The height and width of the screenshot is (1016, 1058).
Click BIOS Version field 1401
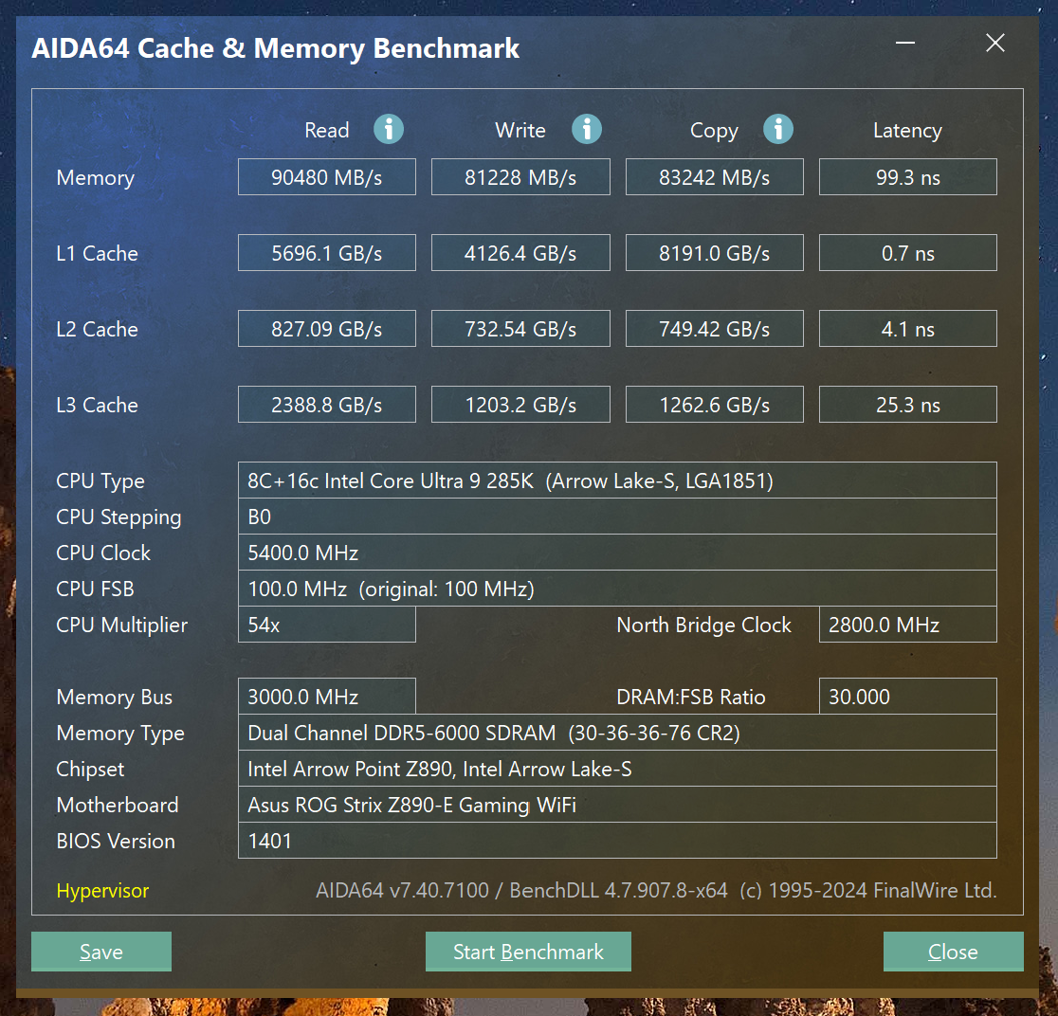(x=617, y=841)
